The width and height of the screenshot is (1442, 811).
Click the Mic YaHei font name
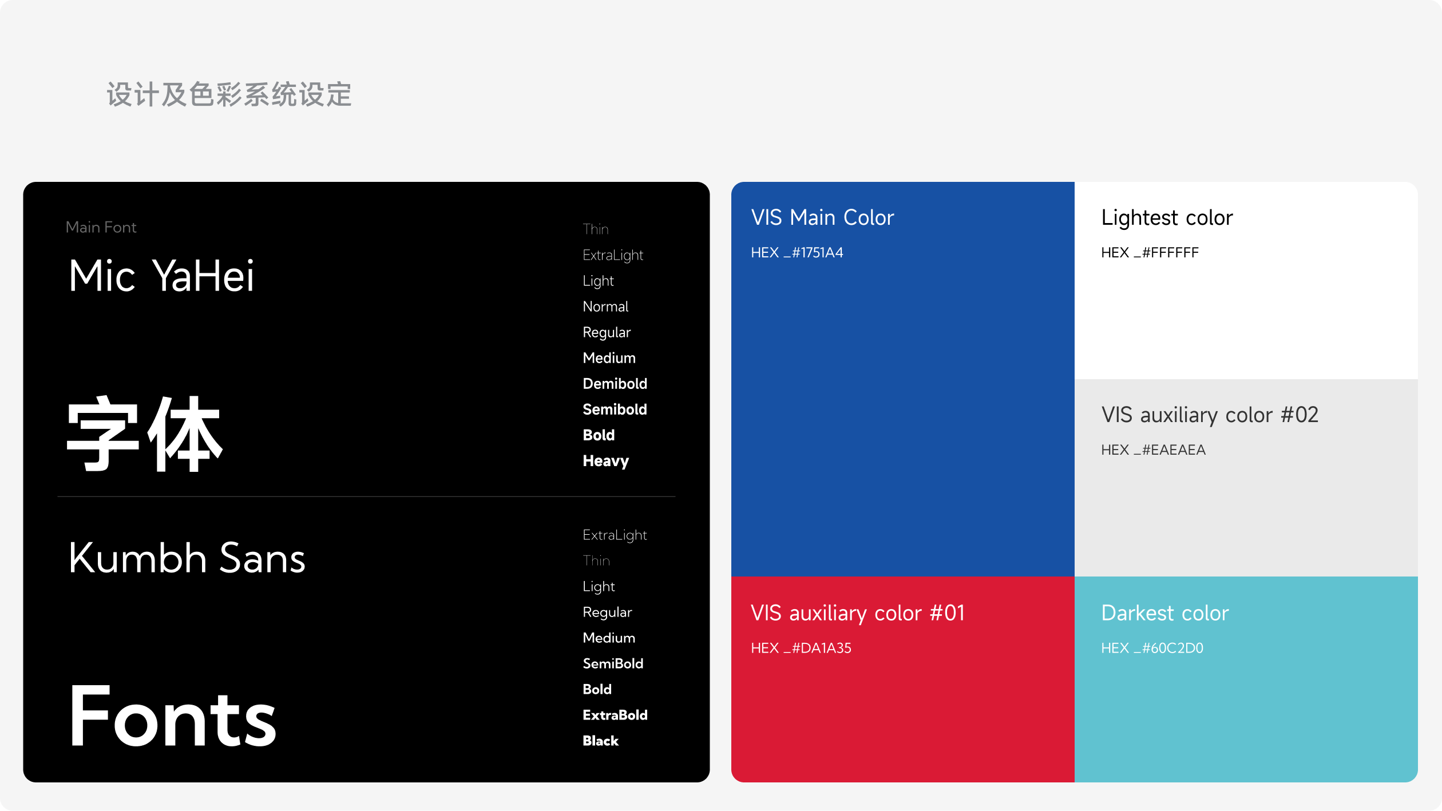click(161, 276)
